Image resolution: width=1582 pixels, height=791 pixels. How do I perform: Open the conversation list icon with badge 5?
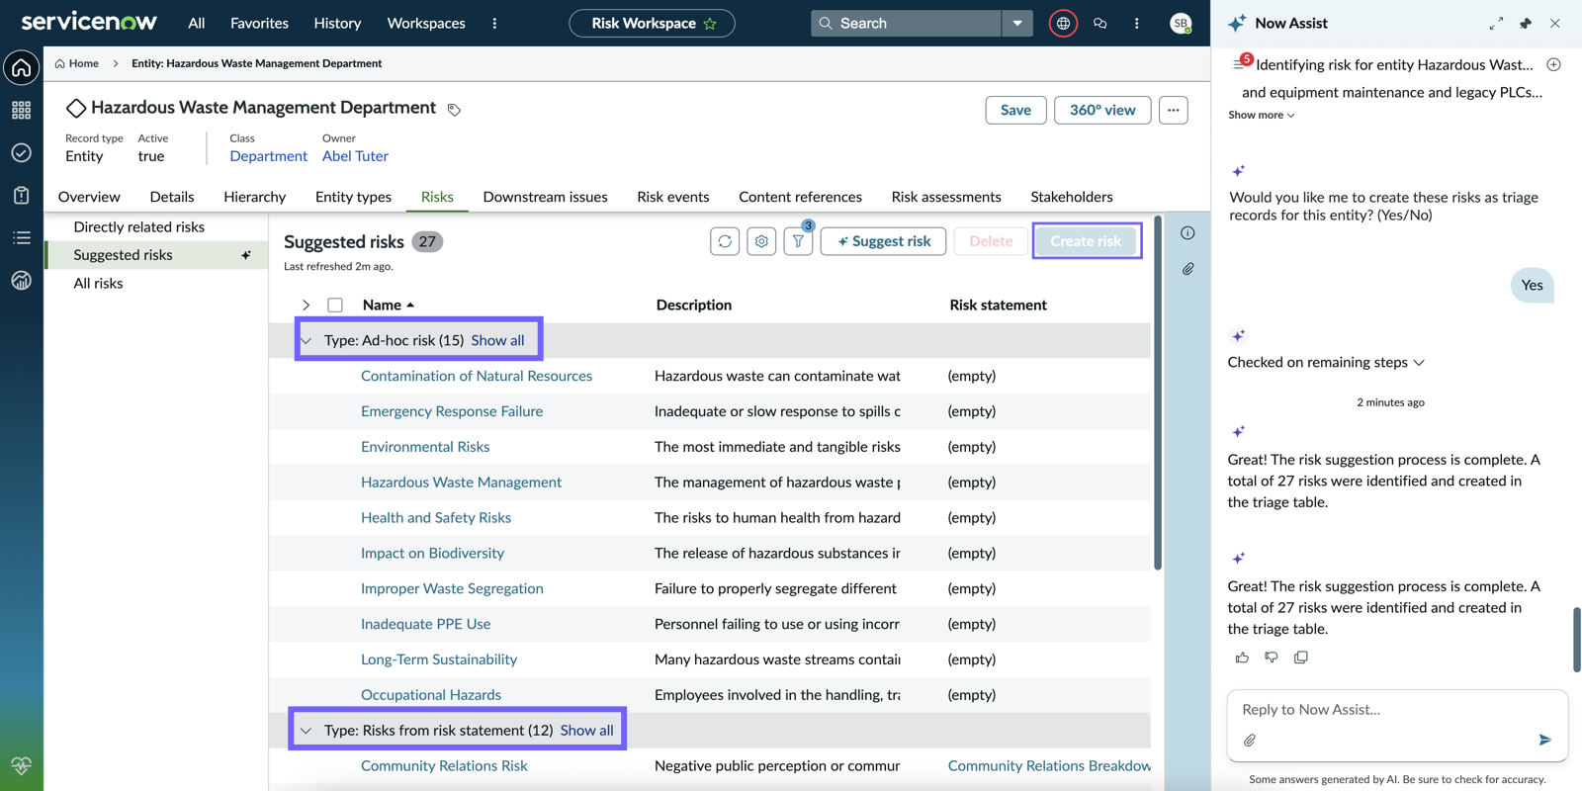(x=1242, y=62)
